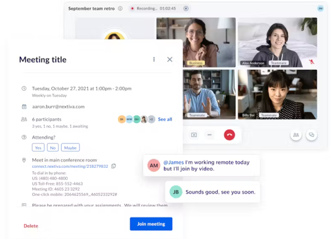331x239 pixels.
Task: Select the photo participant avatar
Action: (x=144, y=119)
